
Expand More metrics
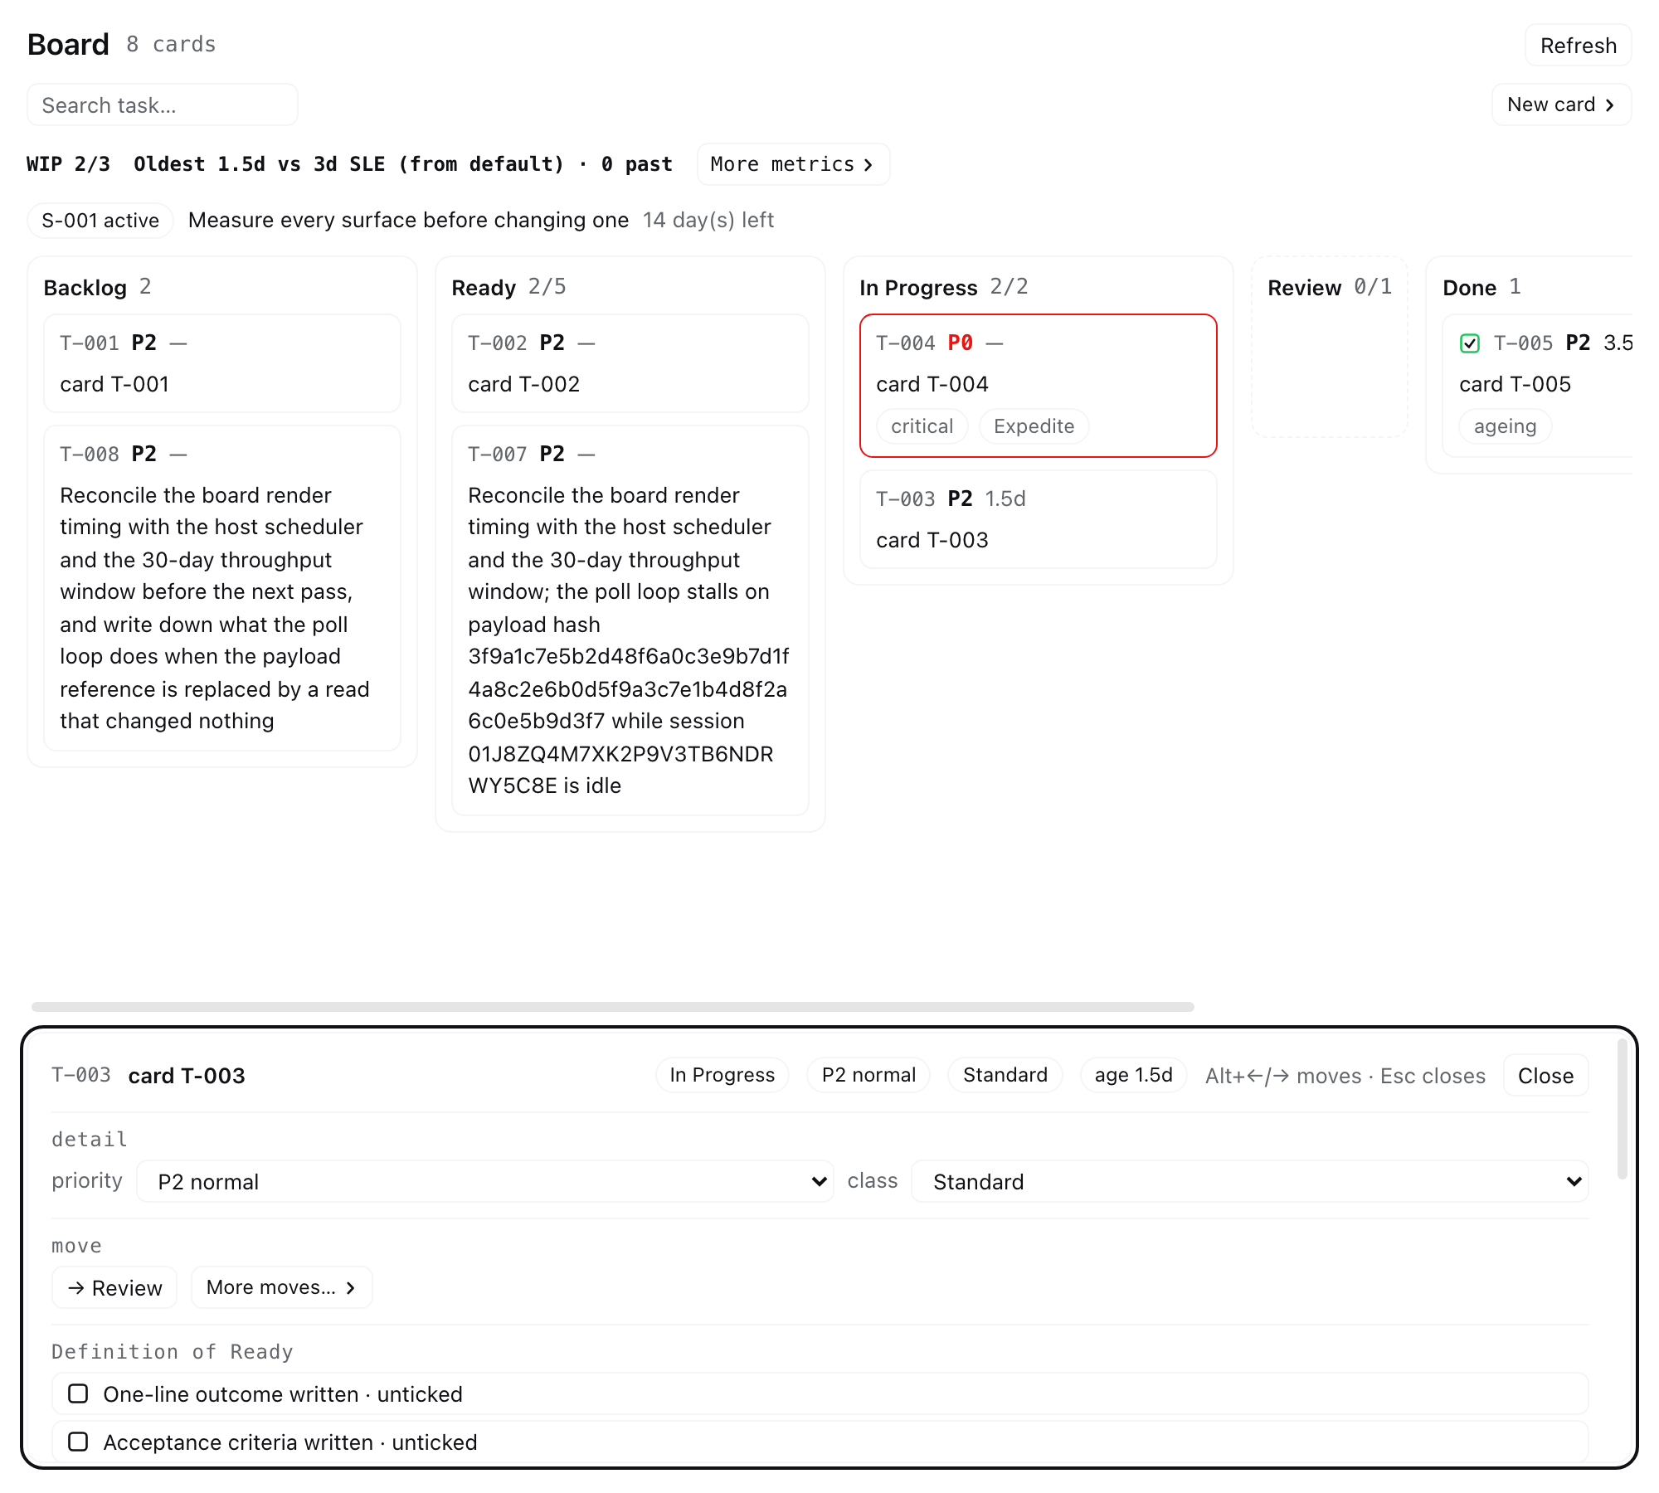(793, 164)
